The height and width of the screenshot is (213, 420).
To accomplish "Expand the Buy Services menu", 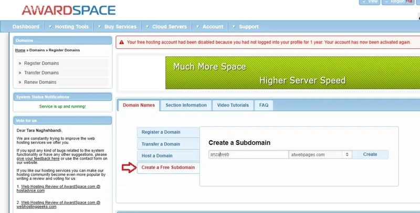I will [117, 26].
